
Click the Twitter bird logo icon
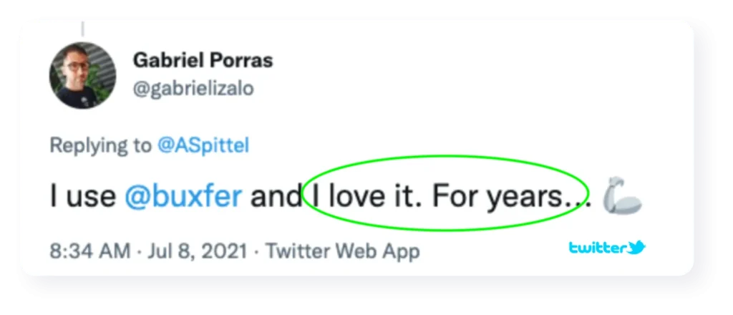point(637,247)
